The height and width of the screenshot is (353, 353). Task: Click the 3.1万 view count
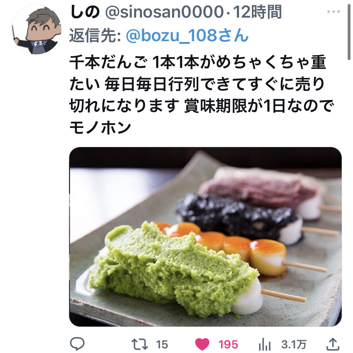pos(294,345)
